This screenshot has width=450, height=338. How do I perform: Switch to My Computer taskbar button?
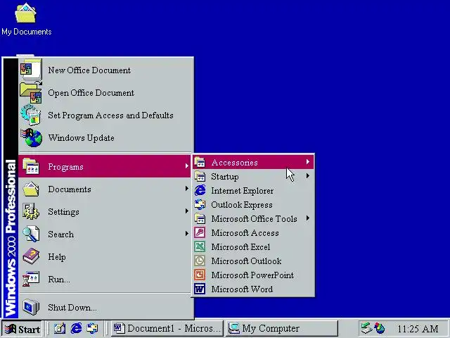click(282, 329)
